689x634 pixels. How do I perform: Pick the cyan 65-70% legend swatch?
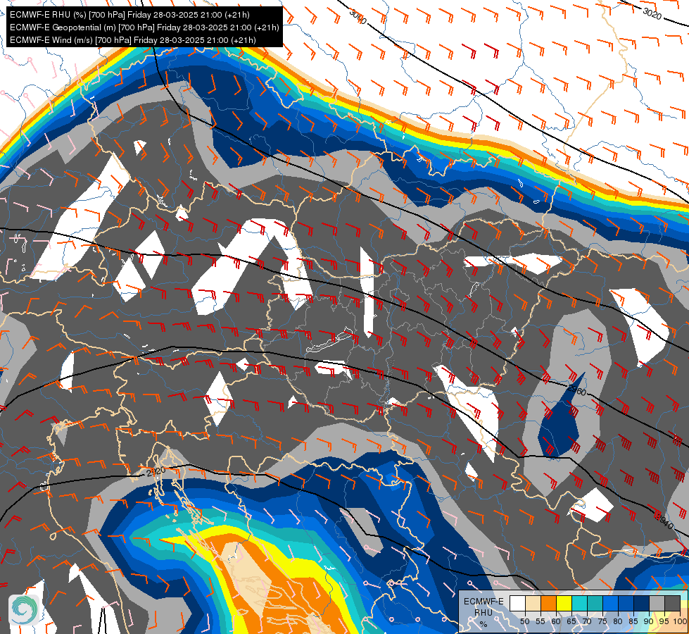580,603
